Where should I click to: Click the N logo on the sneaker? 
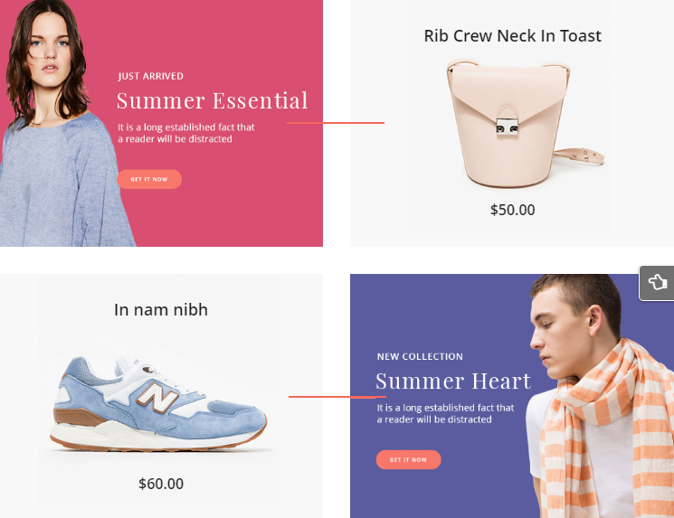(x=157, y=397)
